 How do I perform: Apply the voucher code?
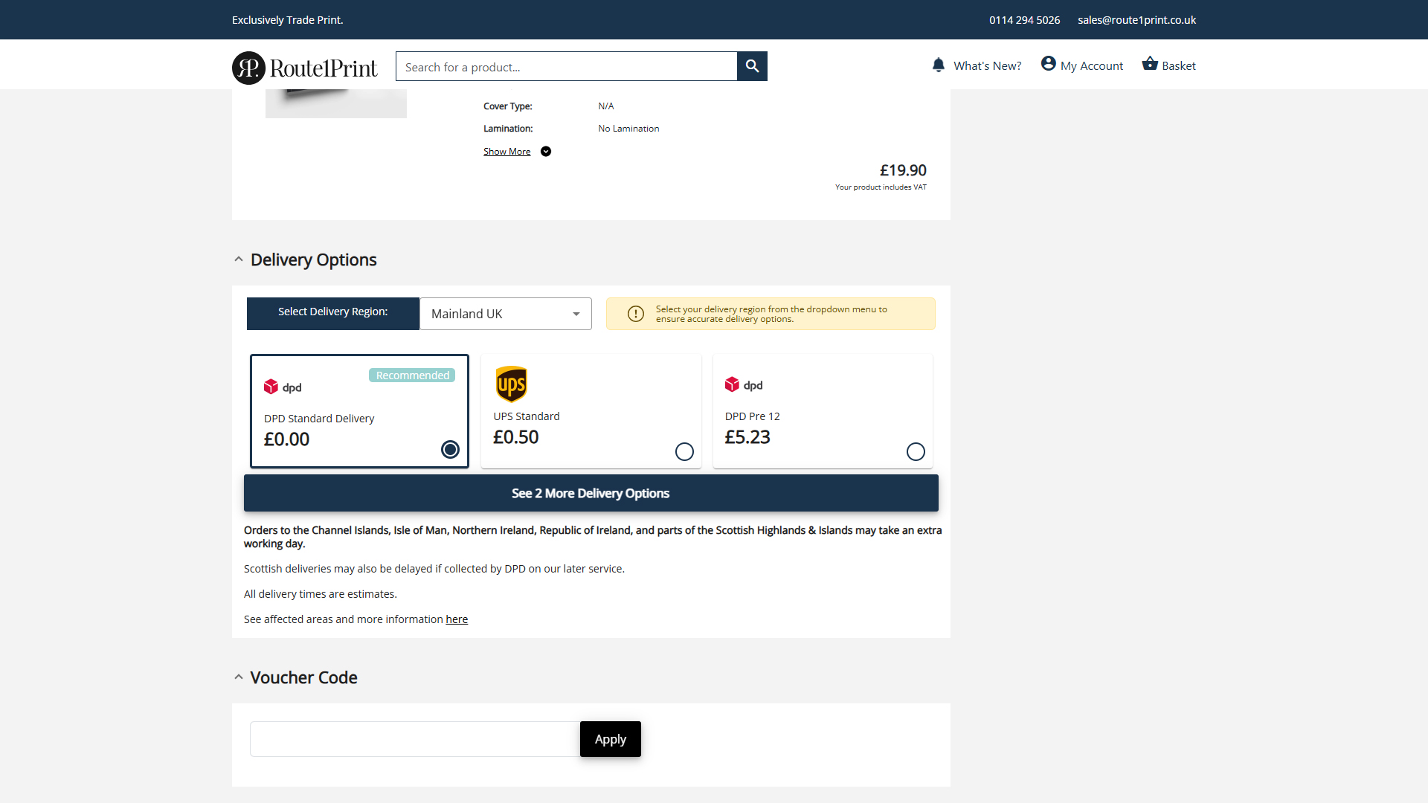point(611,739)
